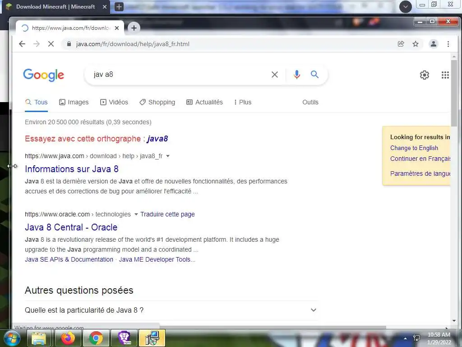
Task: Open File Explorer from taskbar
Action: pyautogui.click(x=39, y=338)
